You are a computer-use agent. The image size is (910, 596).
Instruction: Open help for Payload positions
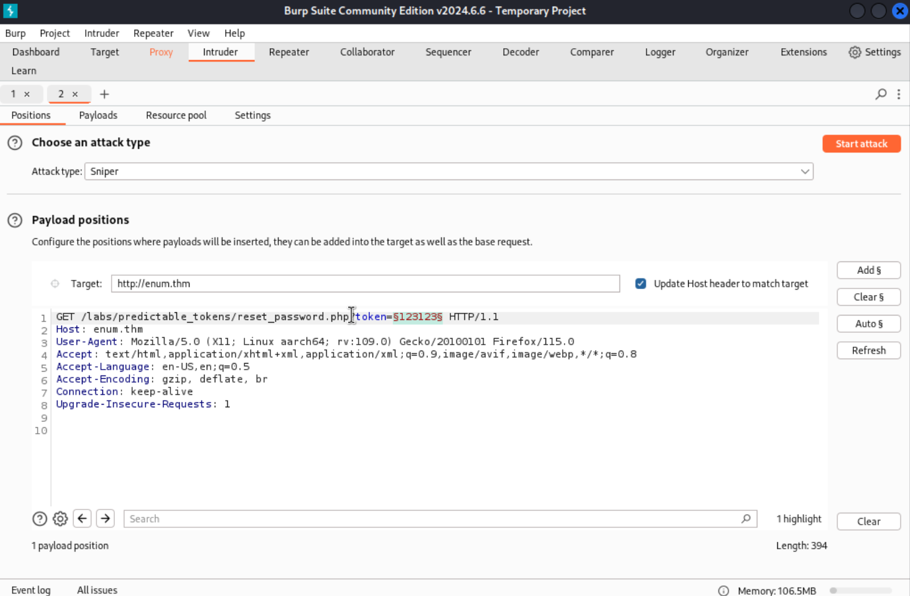coord(15,220)
